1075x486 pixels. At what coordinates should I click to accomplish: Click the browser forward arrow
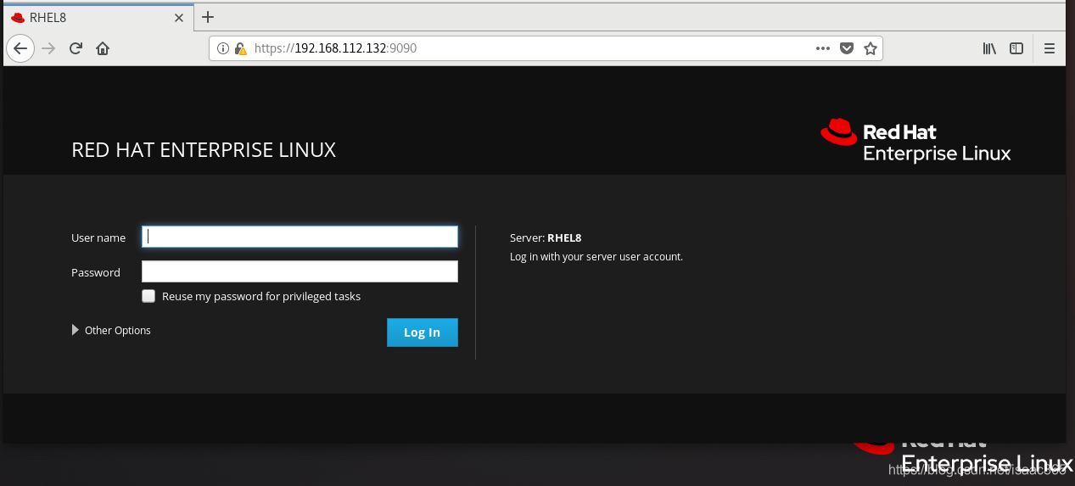click(x=48, y=48)
